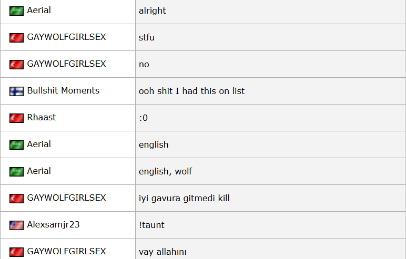Viewport: 406px width, 259px height.
Task: Select Aerial's name in the "english, wolf" row
Action: [x=39, y=171]
